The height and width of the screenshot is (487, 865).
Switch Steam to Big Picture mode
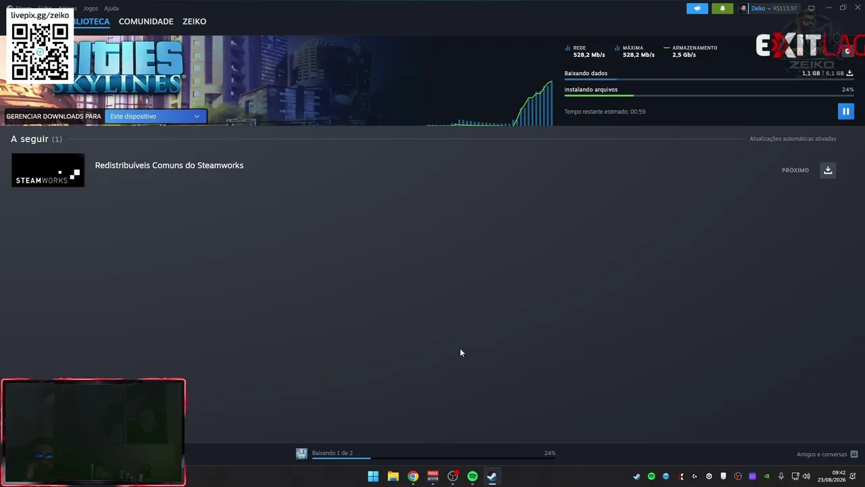pyautogui.click(x=811, y=8)
